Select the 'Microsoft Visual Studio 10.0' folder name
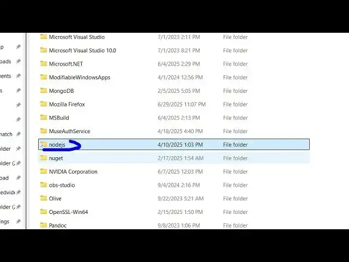 (x=82, y=51)
